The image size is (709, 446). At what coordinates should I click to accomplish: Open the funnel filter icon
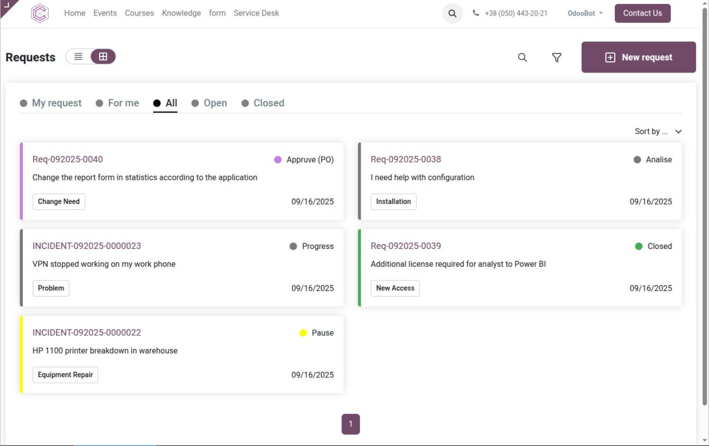pyautogui.click(x=557, y=58)
